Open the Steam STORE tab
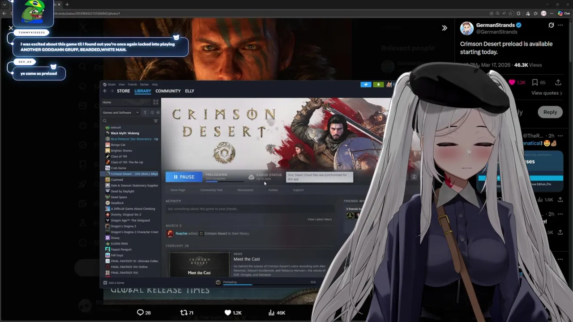The image size is (573, 322). [123, 91]
